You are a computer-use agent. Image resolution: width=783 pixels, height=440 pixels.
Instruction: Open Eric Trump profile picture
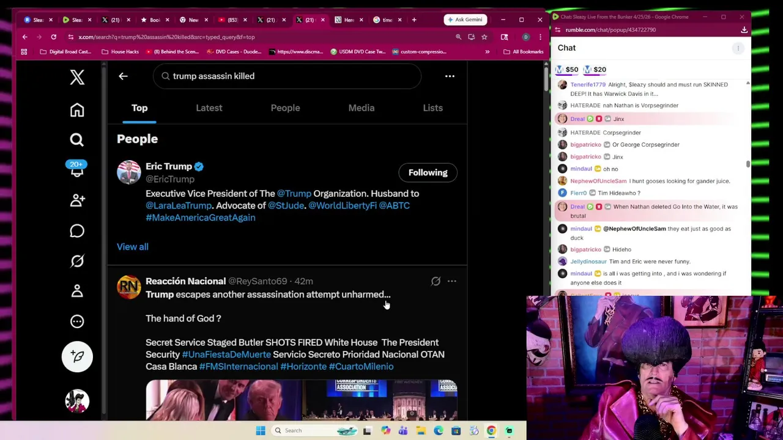tap(129, 172)
